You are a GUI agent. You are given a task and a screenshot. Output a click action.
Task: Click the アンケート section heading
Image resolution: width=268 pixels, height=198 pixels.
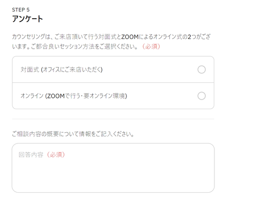pyautogui.click(x=27, y=19)
